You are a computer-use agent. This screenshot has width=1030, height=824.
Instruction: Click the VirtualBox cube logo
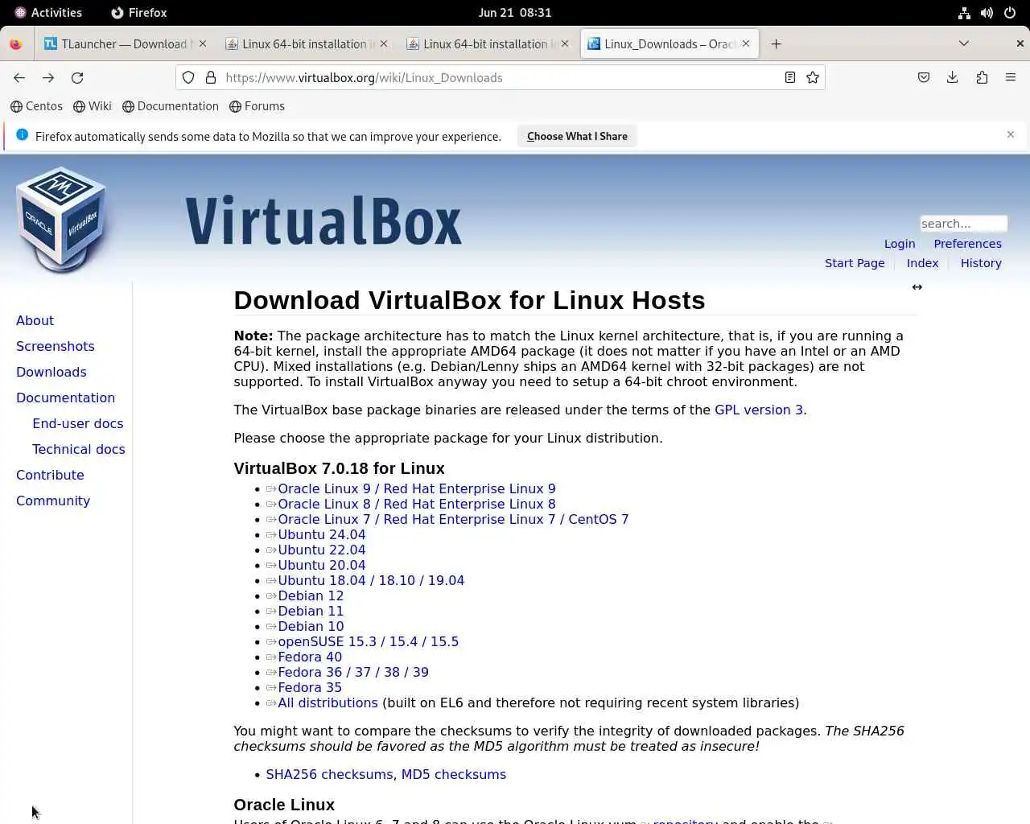[x=62, y=219]
